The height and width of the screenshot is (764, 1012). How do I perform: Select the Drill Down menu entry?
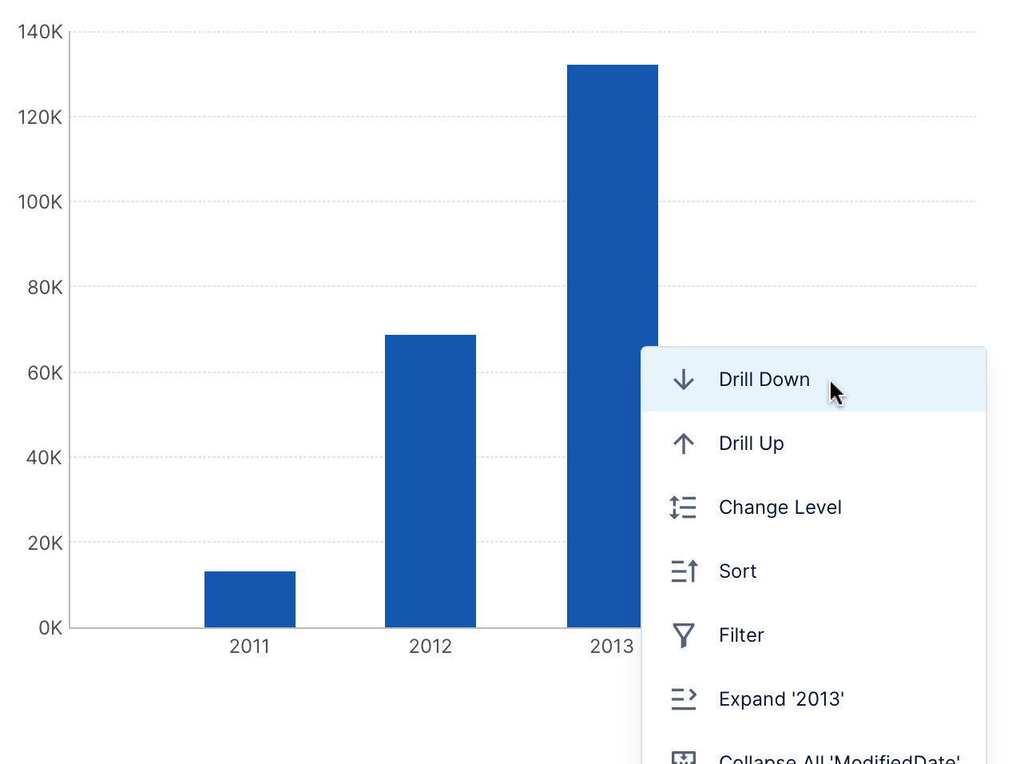764,380
